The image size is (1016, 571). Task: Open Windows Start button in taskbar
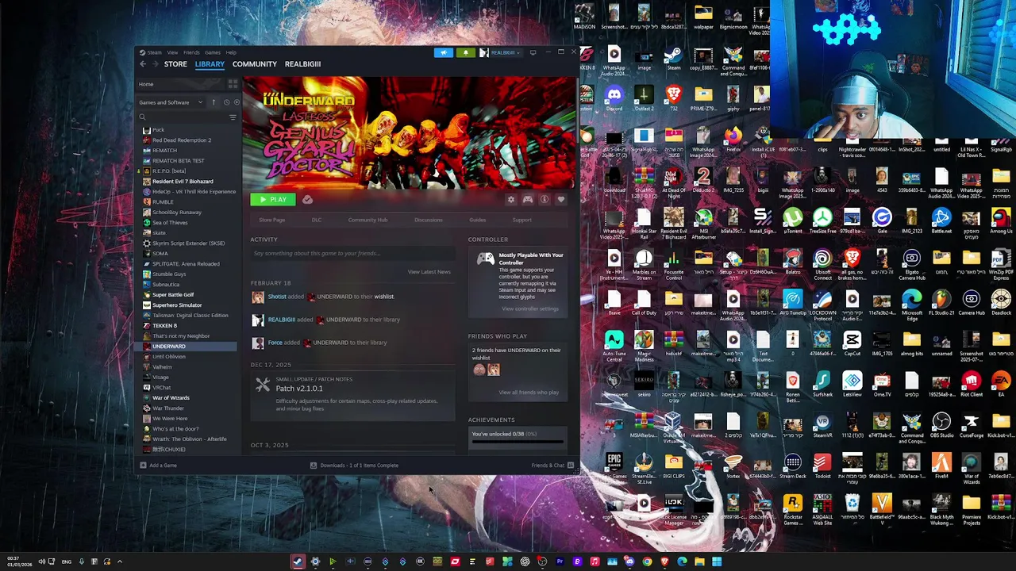point(717,561)
